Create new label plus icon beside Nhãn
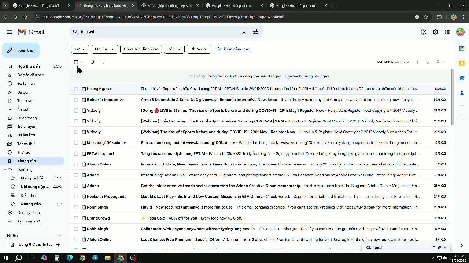This screenshot has width=469, height=263. click(60, 236)
